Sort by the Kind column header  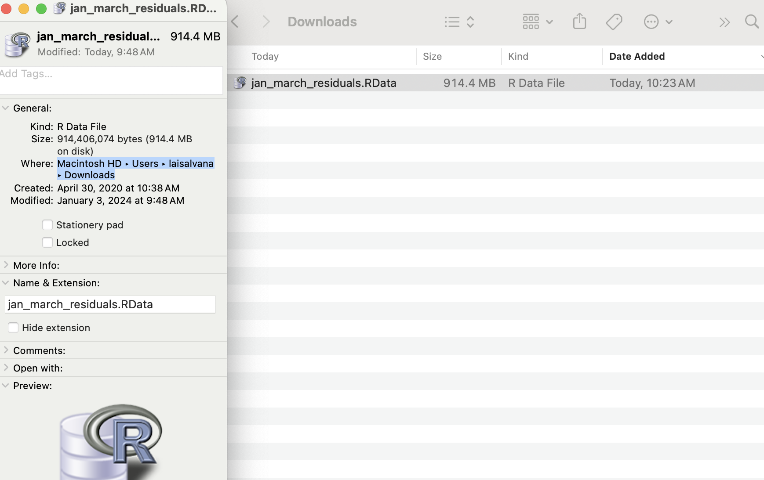[518, 56]
